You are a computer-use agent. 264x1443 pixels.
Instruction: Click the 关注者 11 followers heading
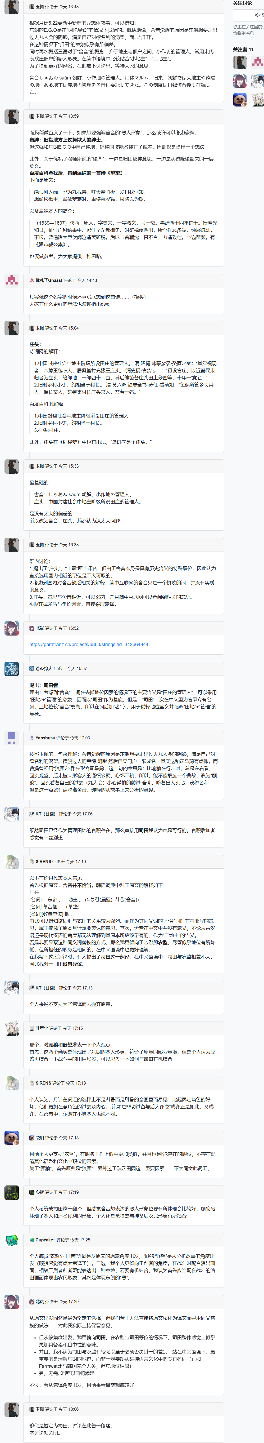243,49
